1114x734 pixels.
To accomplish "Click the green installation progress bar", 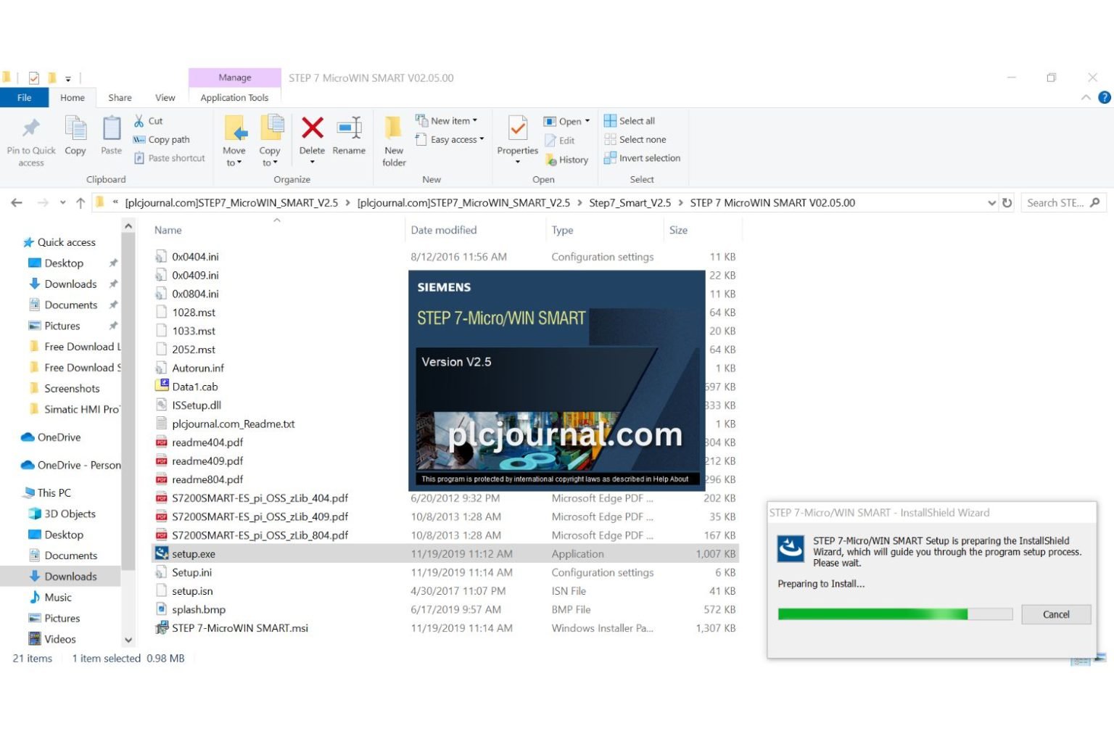I will coord(872,614).
